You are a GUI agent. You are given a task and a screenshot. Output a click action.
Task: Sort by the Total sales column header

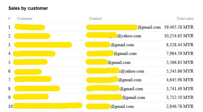pos(185,19)
